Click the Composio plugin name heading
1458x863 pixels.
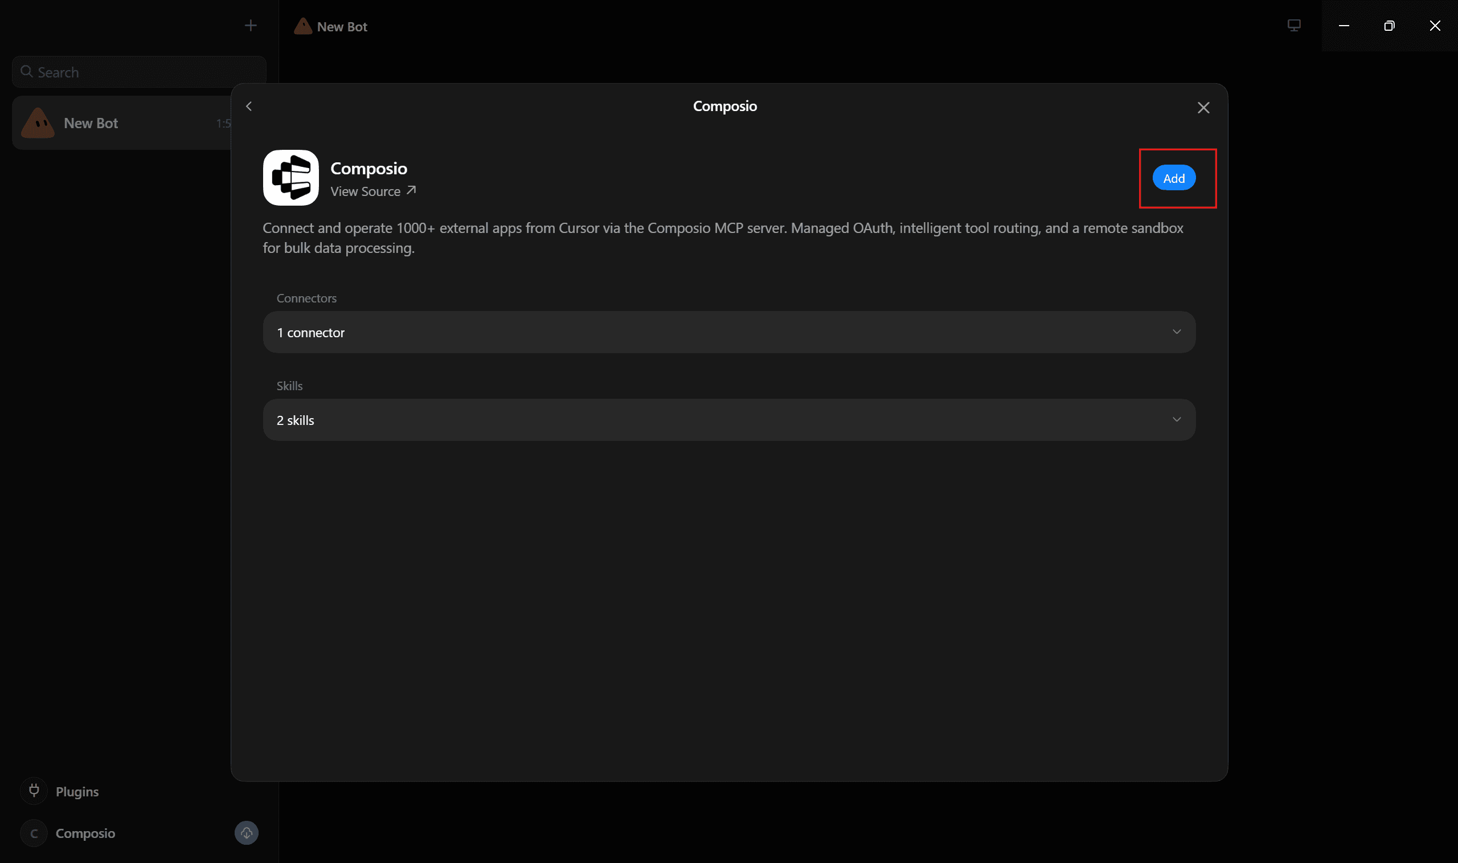pyautogui.click(x=368, y=169)
